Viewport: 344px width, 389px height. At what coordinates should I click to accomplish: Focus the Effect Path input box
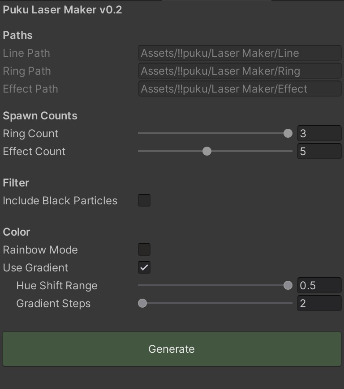[240, 89]
